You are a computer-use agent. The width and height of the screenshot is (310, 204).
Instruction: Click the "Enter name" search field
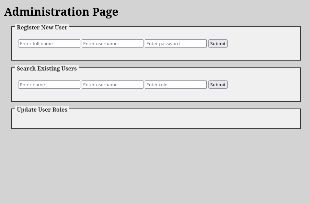pyautogui.click(x=49, y=85)
